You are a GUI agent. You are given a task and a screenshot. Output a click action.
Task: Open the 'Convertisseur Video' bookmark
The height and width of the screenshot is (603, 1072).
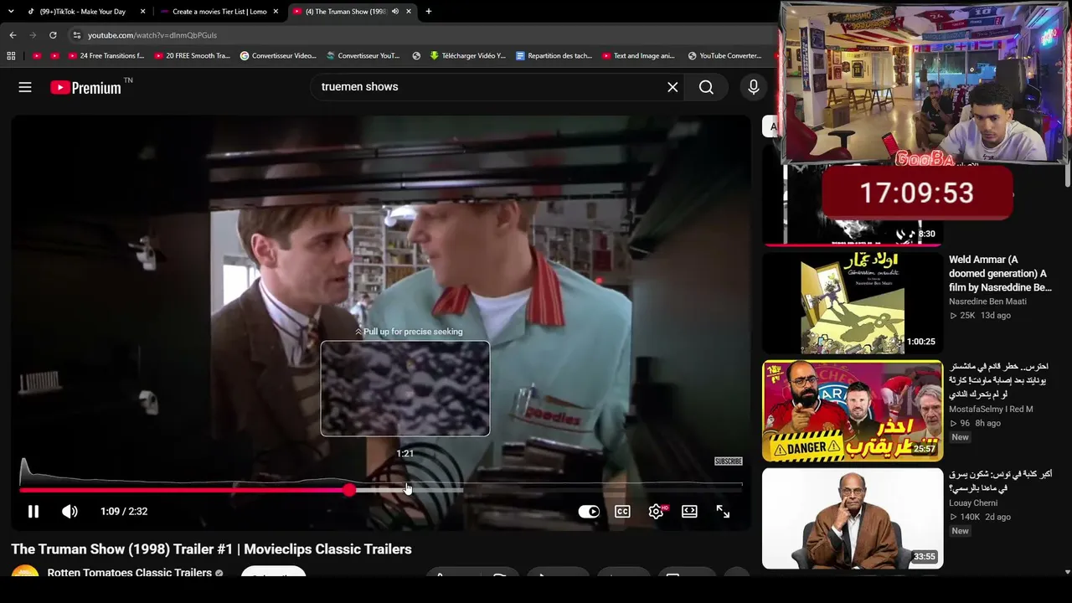click(x=278, y=56)
